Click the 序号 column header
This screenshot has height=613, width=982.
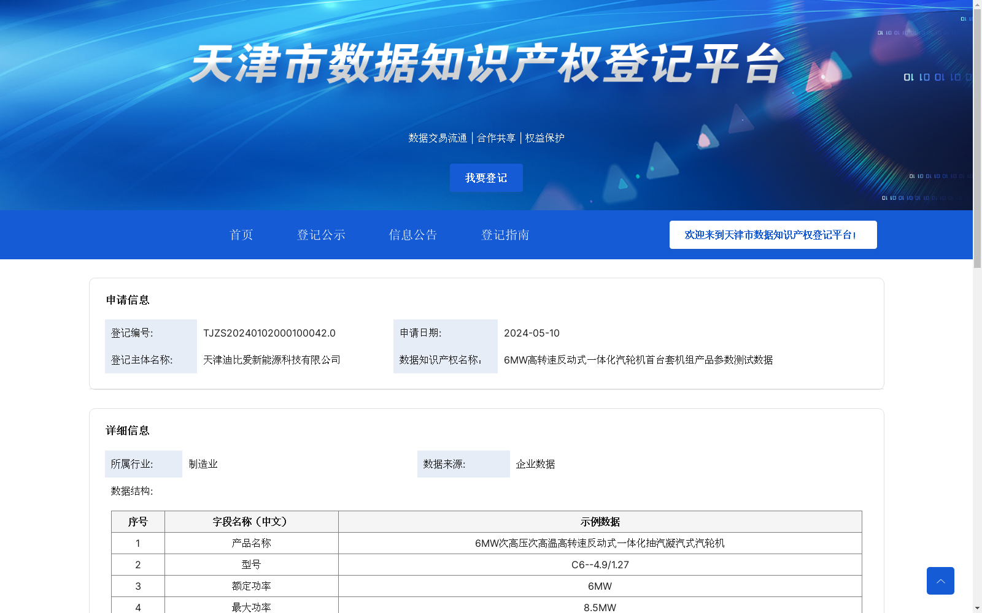click(138, 522)
